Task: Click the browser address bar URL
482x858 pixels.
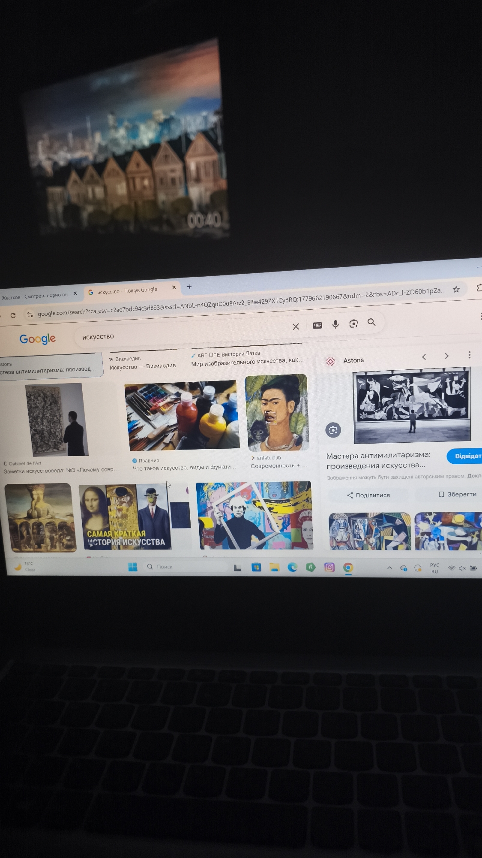Action: pyautogui.click(x=241, y=302)
